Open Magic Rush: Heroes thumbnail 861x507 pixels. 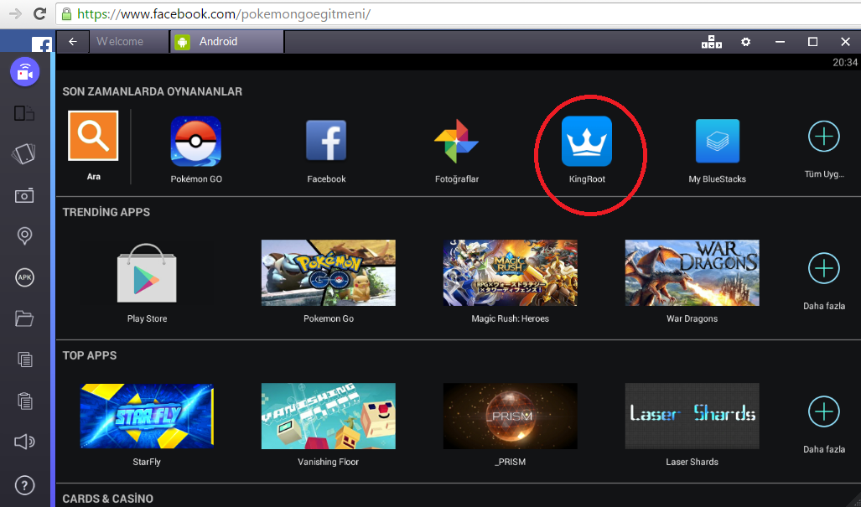tap(510, 272)
